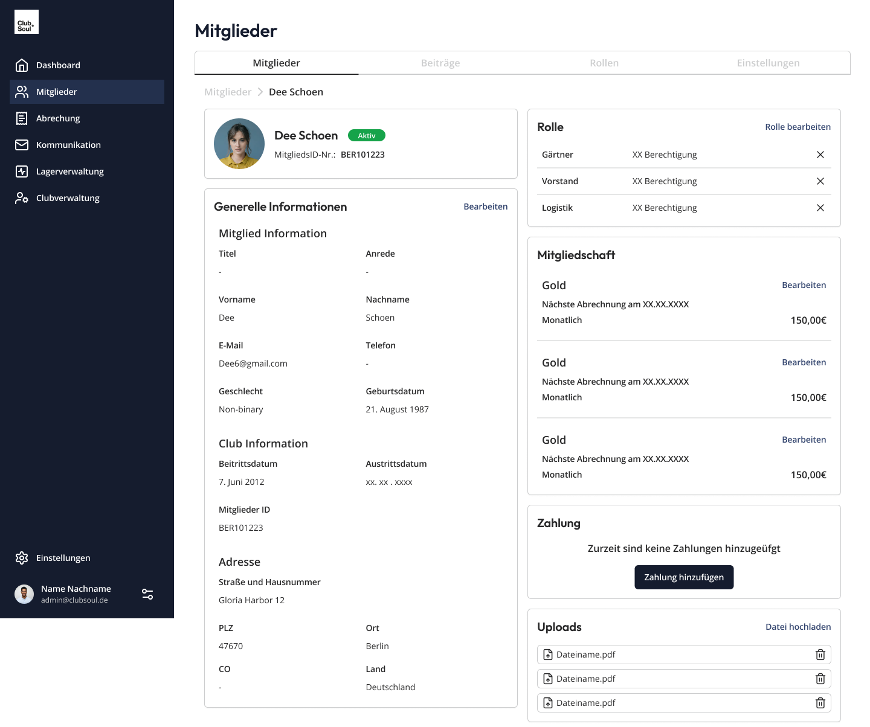
Task: Remove the Gärtner role with X
Action: 820,155
